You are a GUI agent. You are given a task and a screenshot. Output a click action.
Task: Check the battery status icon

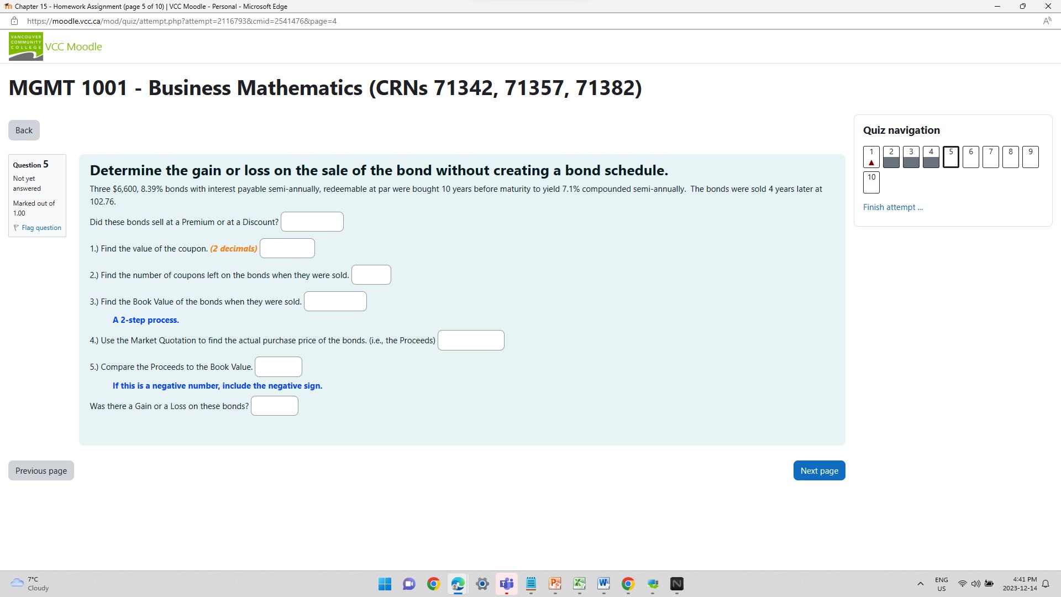[989, 584]
